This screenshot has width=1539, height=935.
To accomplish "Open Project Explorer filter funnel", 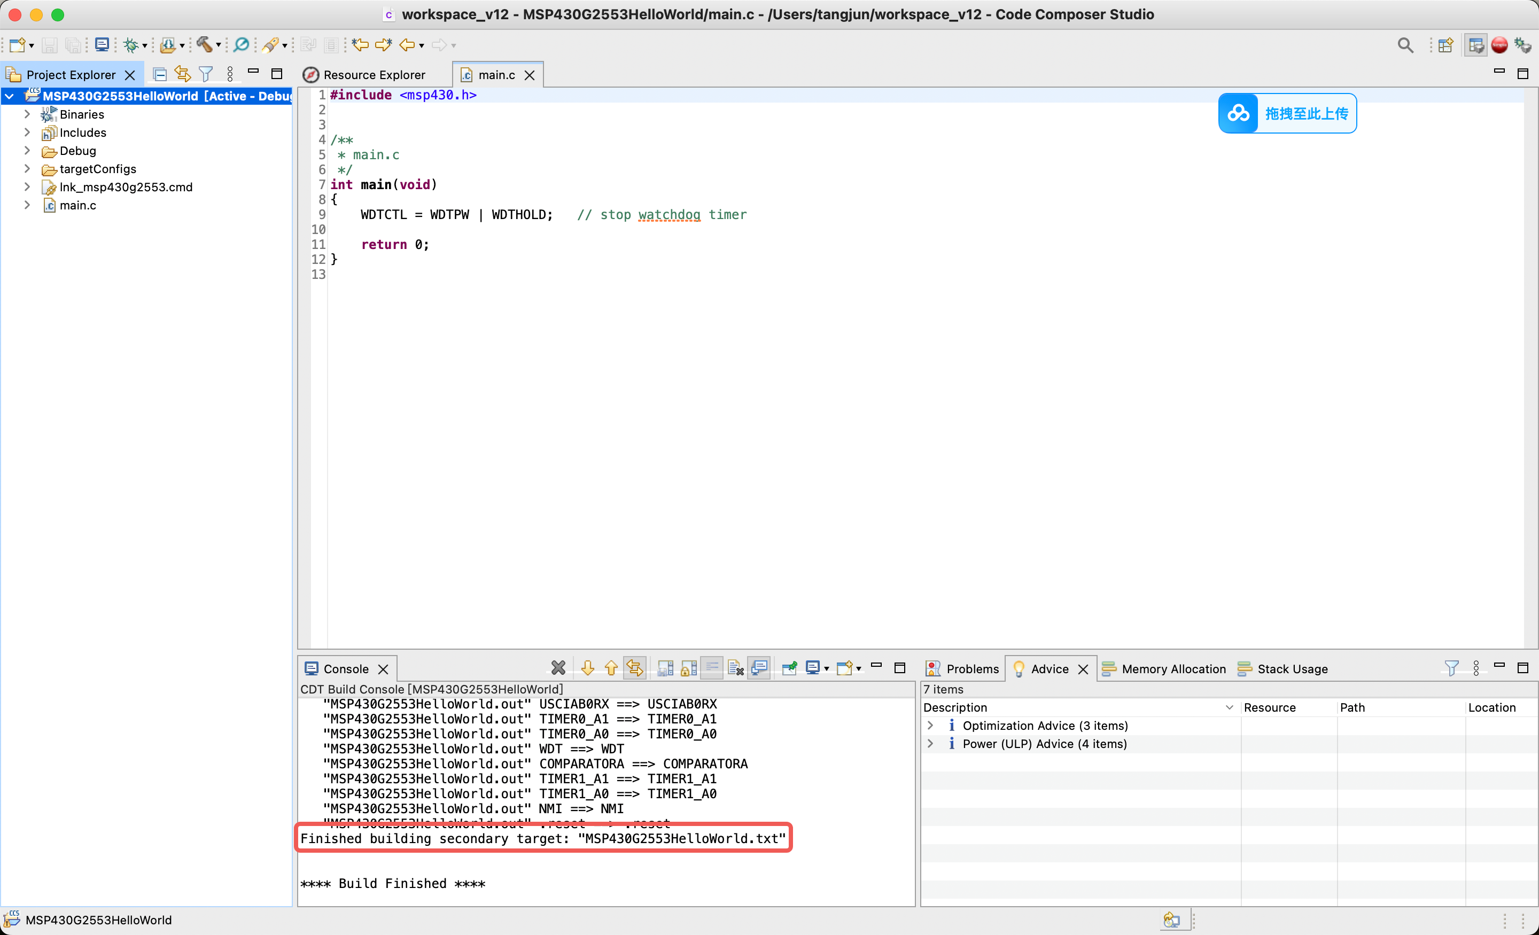I will 206,74.
